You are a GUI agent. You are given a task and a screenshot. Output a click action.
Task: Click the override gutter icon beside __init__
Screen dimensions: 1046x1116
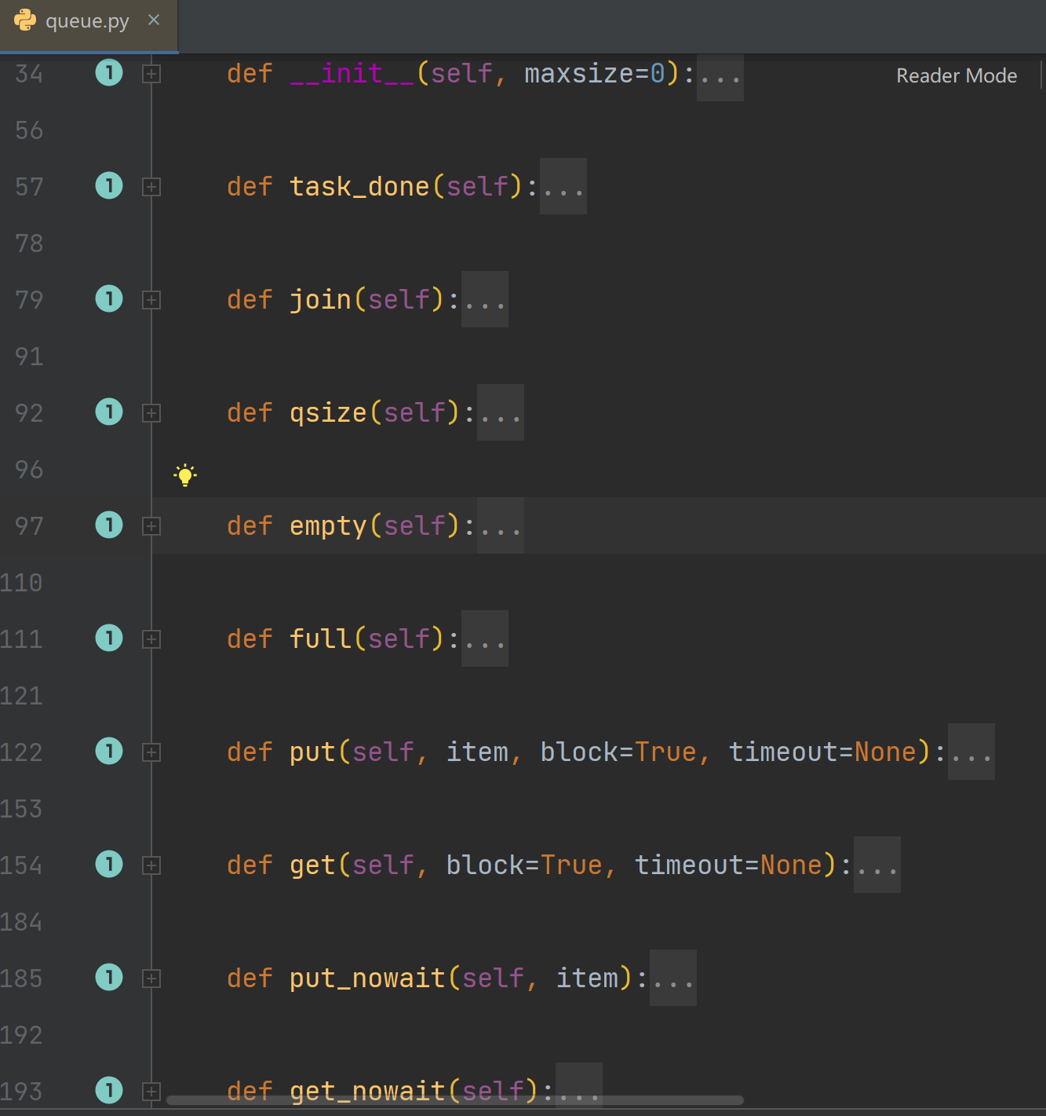click(109, 73)
